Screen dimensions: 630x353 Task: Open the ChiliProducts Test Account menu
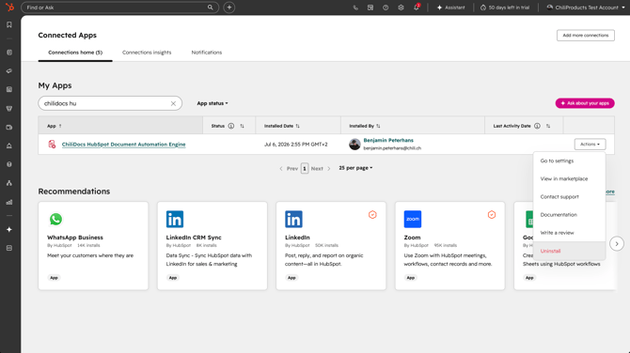coord(586,8)
